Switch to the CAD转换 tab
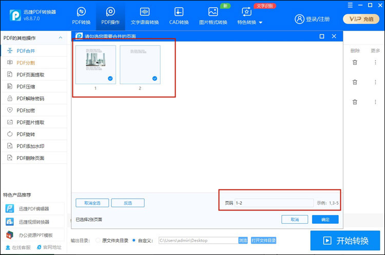 (179, 16)
